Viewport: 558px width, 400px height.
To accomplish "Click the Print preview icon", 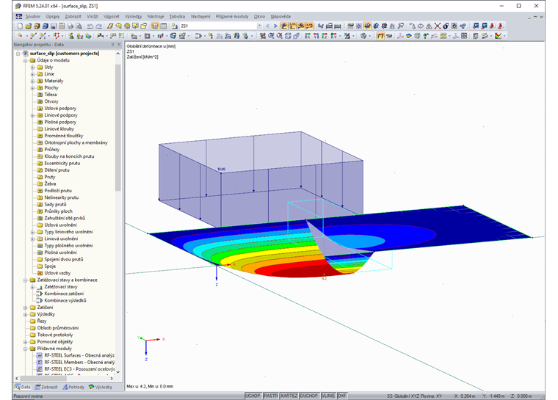I will tap(79, 26).
